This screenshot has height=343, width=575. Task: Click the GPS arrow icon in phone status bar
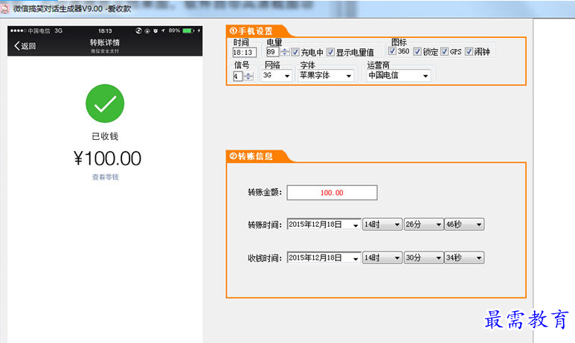pos(163,31)
